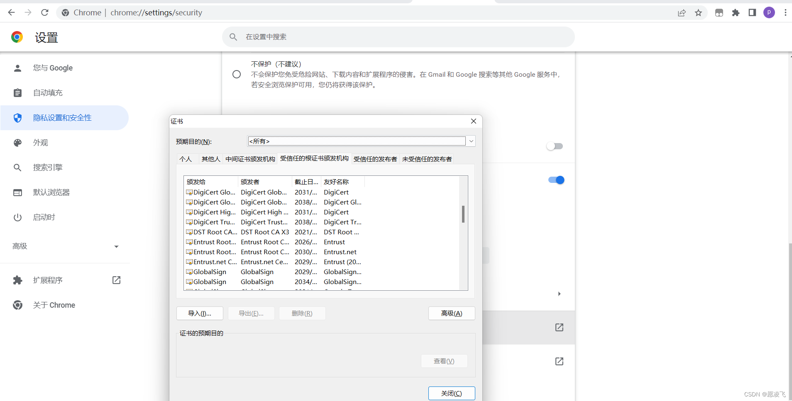
Task: Click the 关闭(C) button
Action: tap(452, 394)
